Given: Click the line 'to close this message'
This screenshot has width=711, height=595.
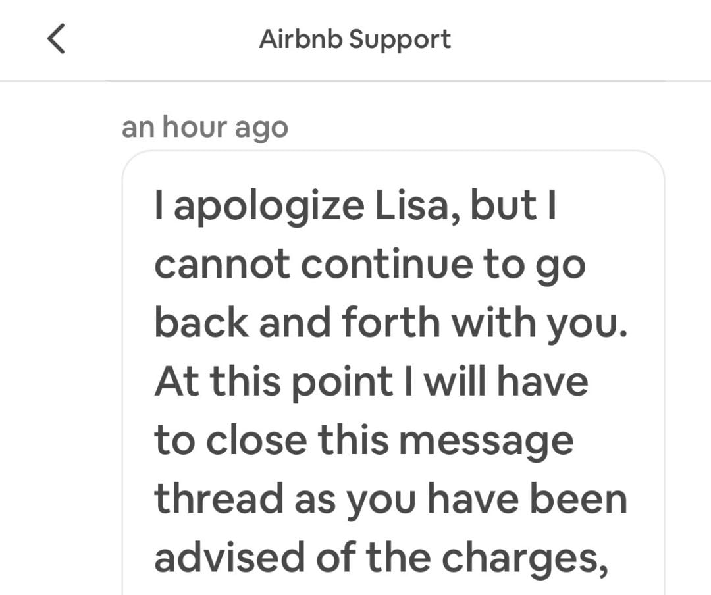Looking at the screenshot, I should tap(364, 441).
